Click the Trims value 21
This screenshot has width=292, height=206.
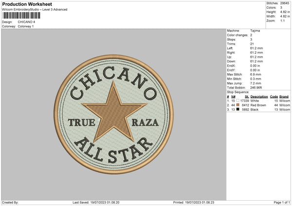click(x=252, y=44)
